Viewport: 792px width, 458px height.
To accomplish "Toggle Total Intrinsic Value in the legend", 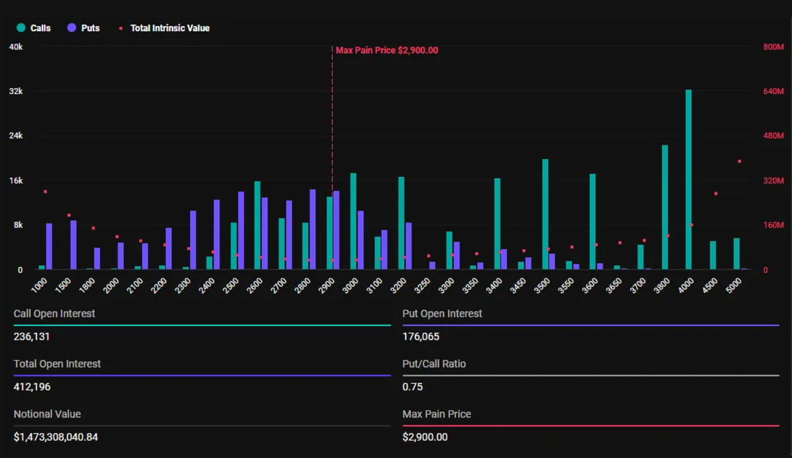I will (164, 29).
